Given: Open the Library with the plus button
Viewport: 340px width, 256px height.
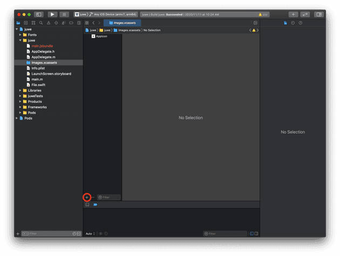Looking at the screenshot, I should (293, 15).
